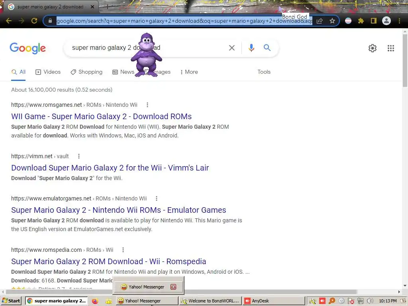Close the super mario galaxy 2 download tab
This screenshot has height=306, width=408.
tap(92, 7)
